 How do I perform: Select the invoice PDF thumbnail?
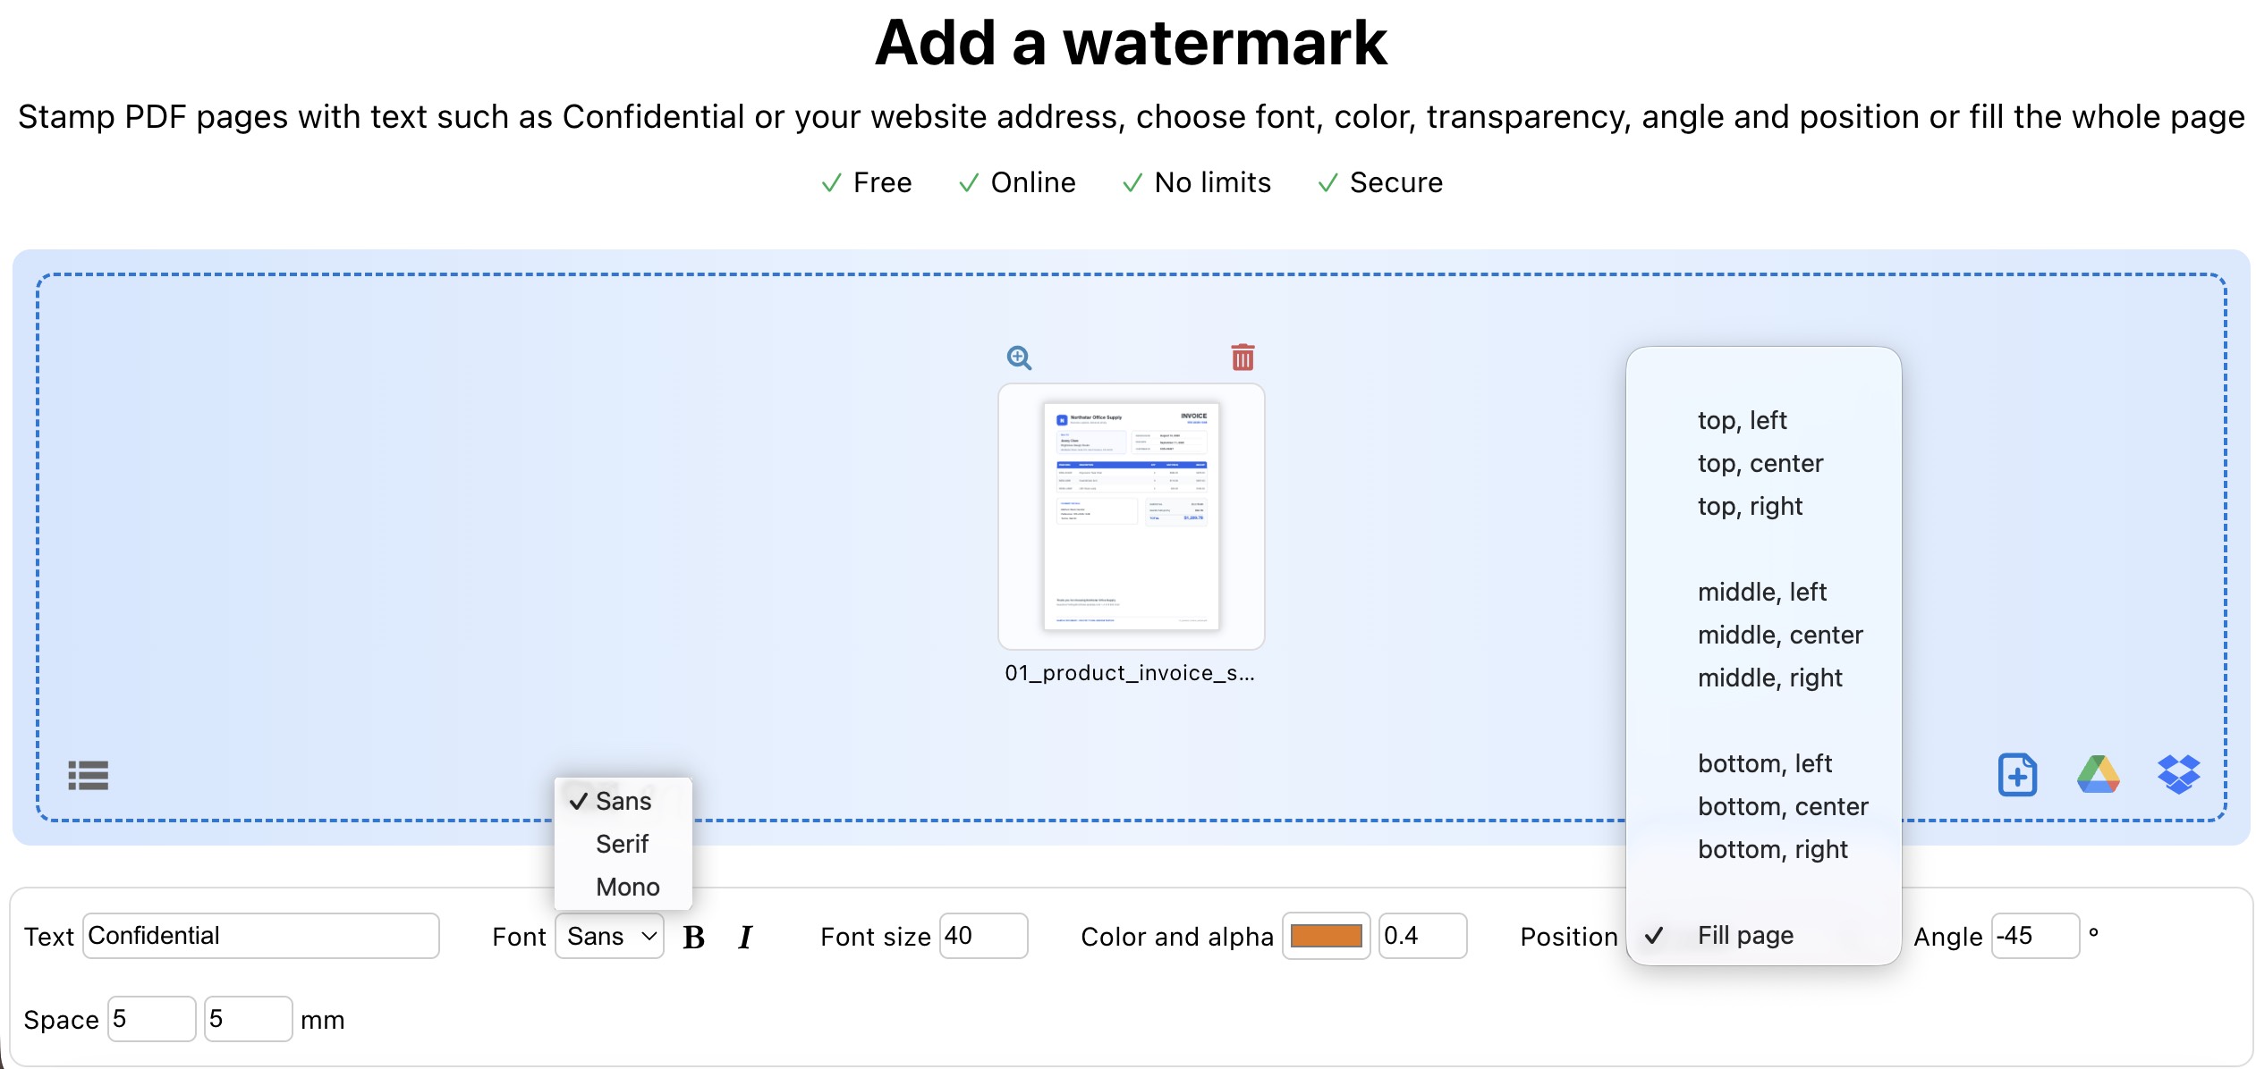point(1131,517)
